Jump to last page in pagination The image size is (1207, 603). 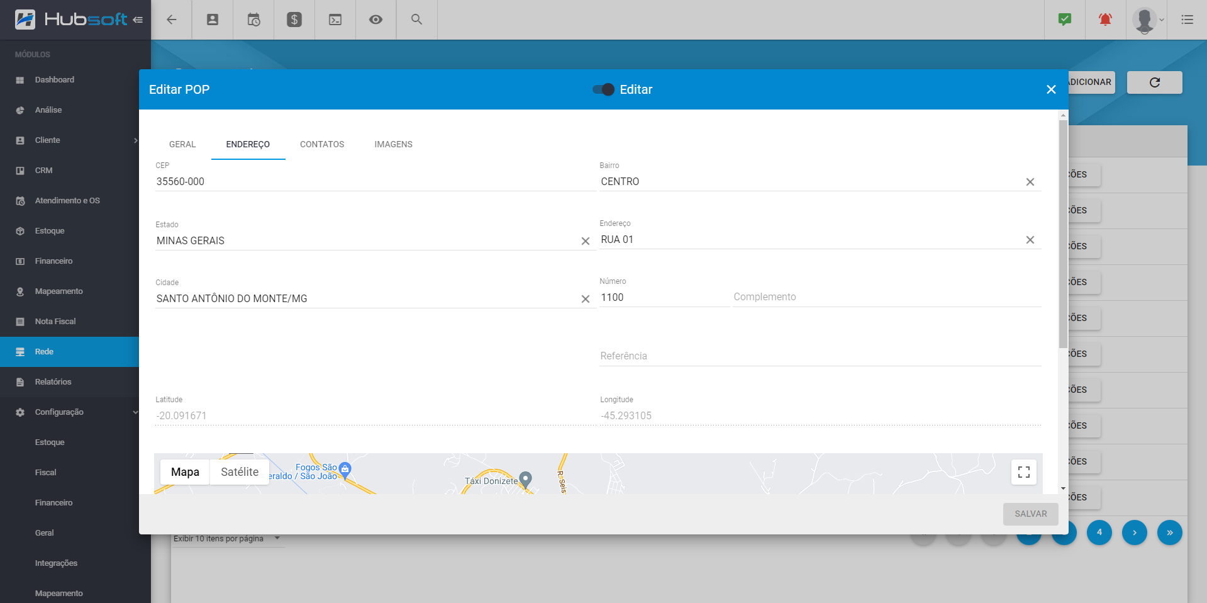coord(1170,533)
